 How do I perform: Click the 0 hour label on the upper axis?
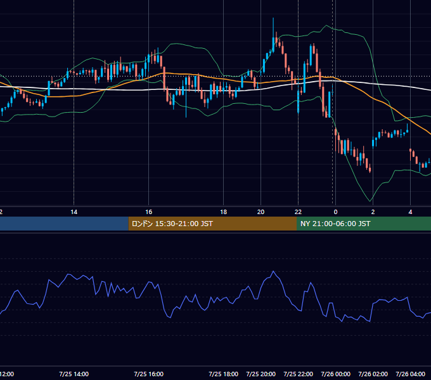[x=336, y=212]
